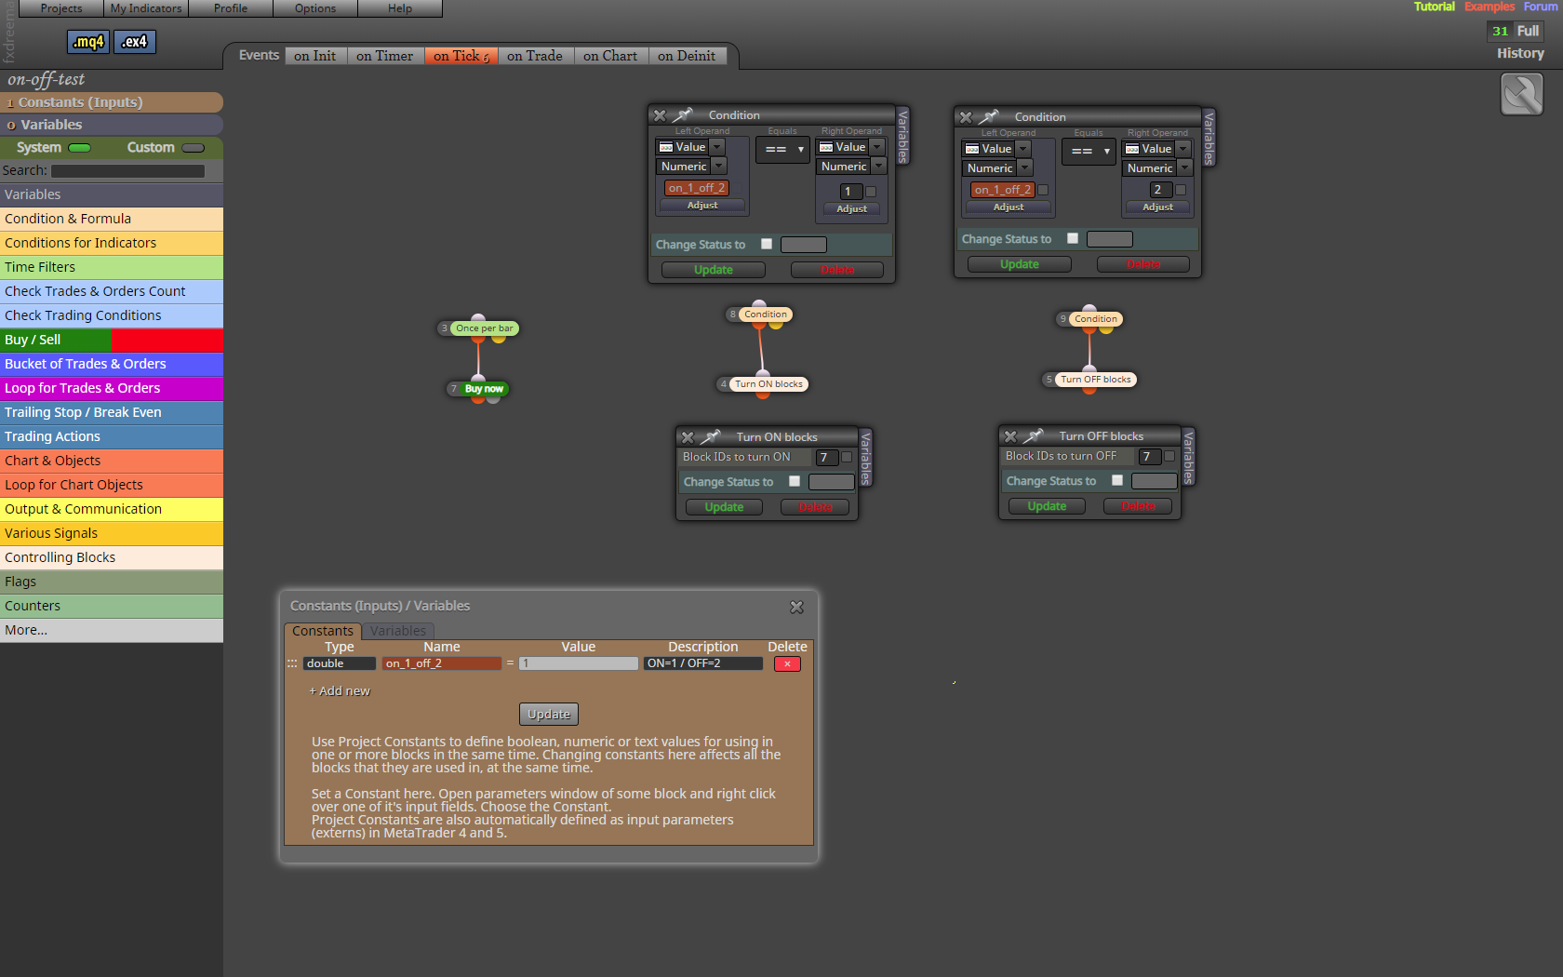Open the My Indicators menu

point(146,8)
